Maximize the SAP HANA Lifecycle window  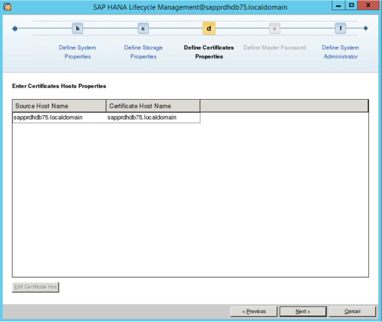coord(351,5)
